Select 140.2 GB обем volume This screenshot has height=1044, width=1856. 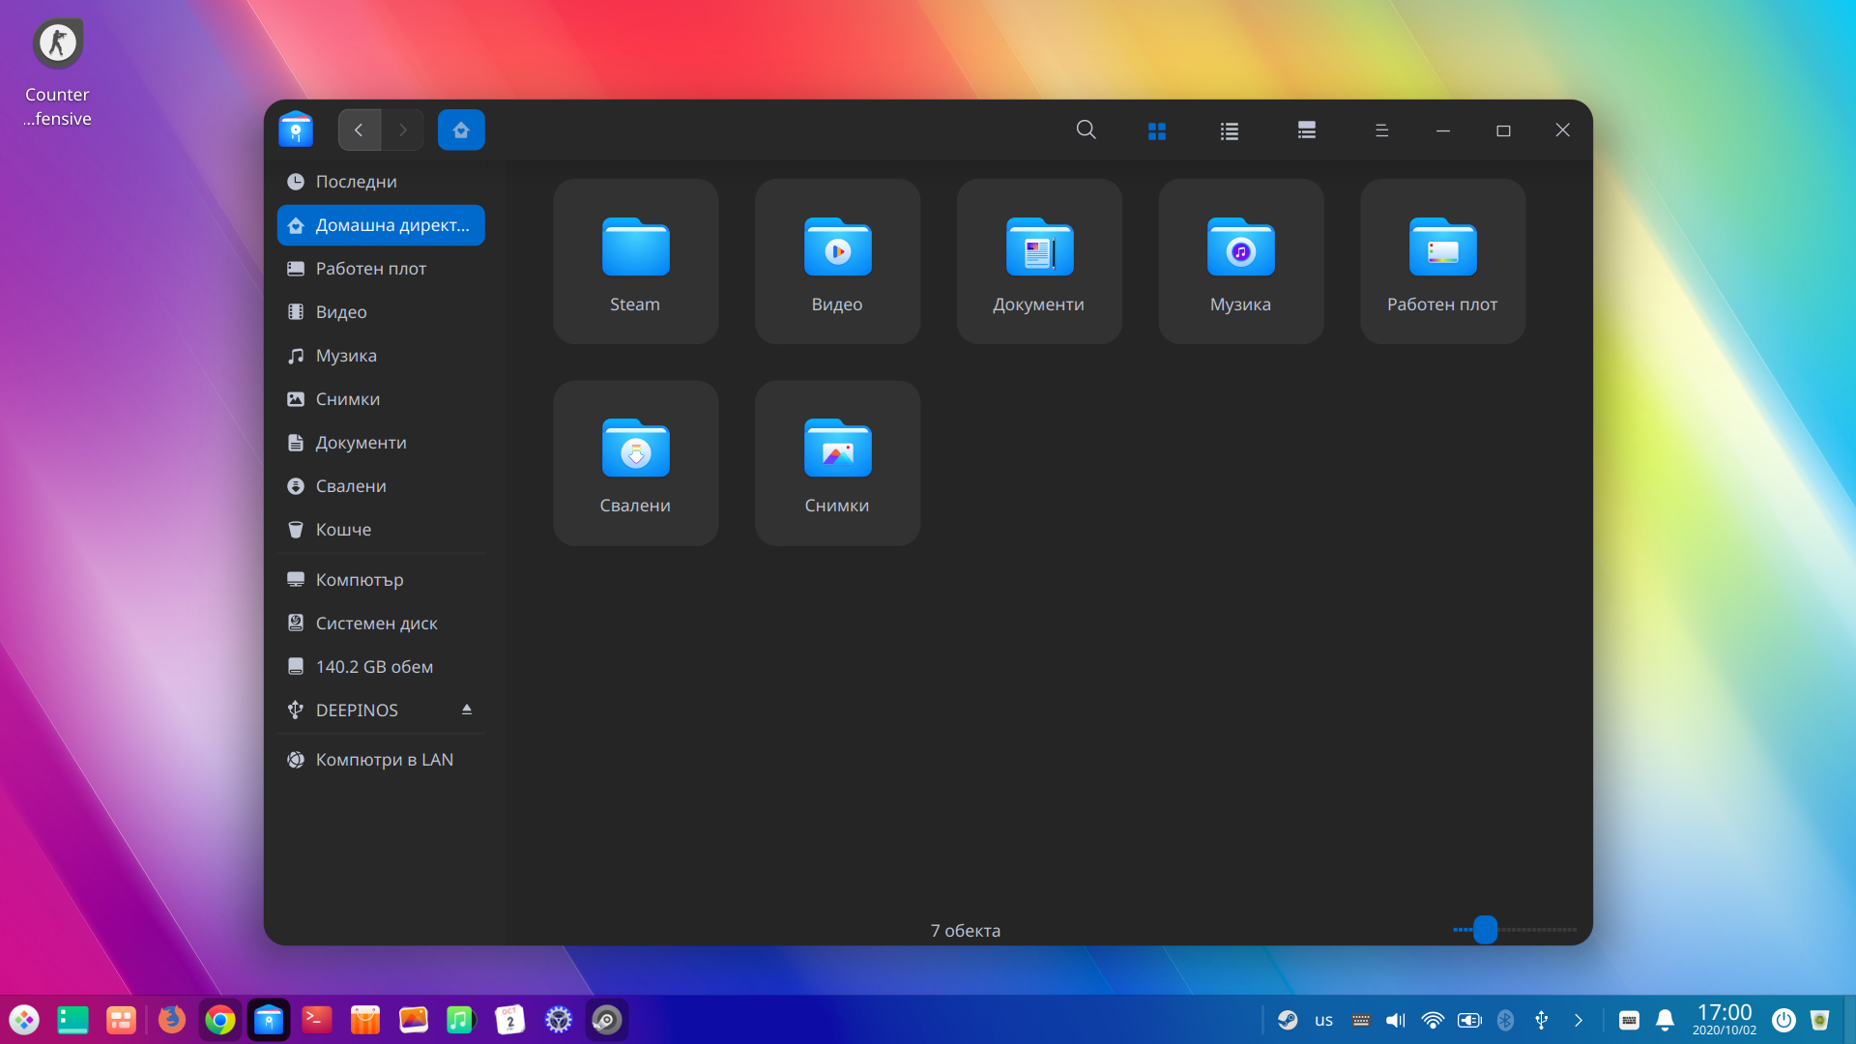point(374,667)
